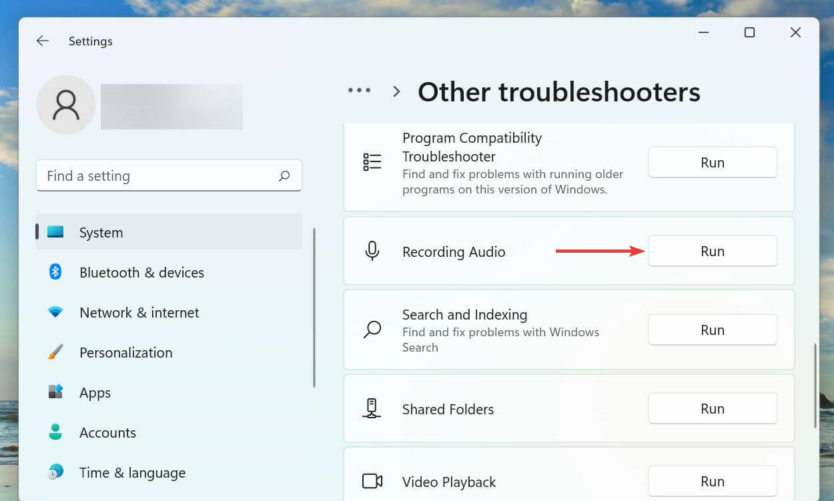Image resolution: width=834 pixels, height=501 pixels.
Task: Click the search magnifier icon
Action: 284,176
